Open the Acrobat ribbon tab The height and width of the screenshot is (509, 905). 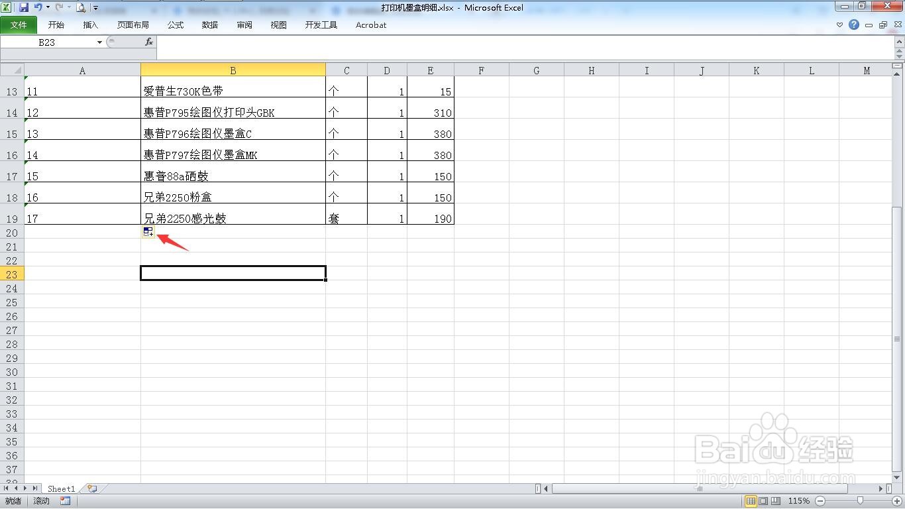pos(371,25)
